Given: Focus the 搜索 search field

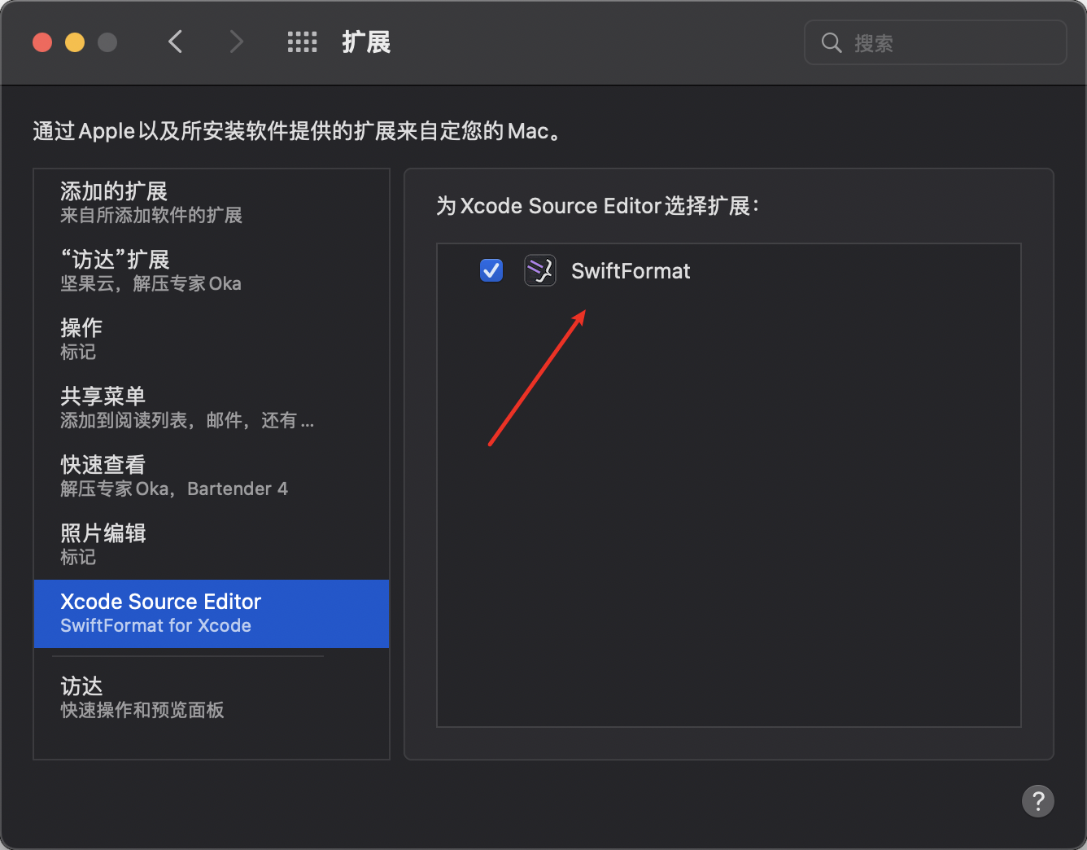Looking at the screenshot, I should point(935,42).
